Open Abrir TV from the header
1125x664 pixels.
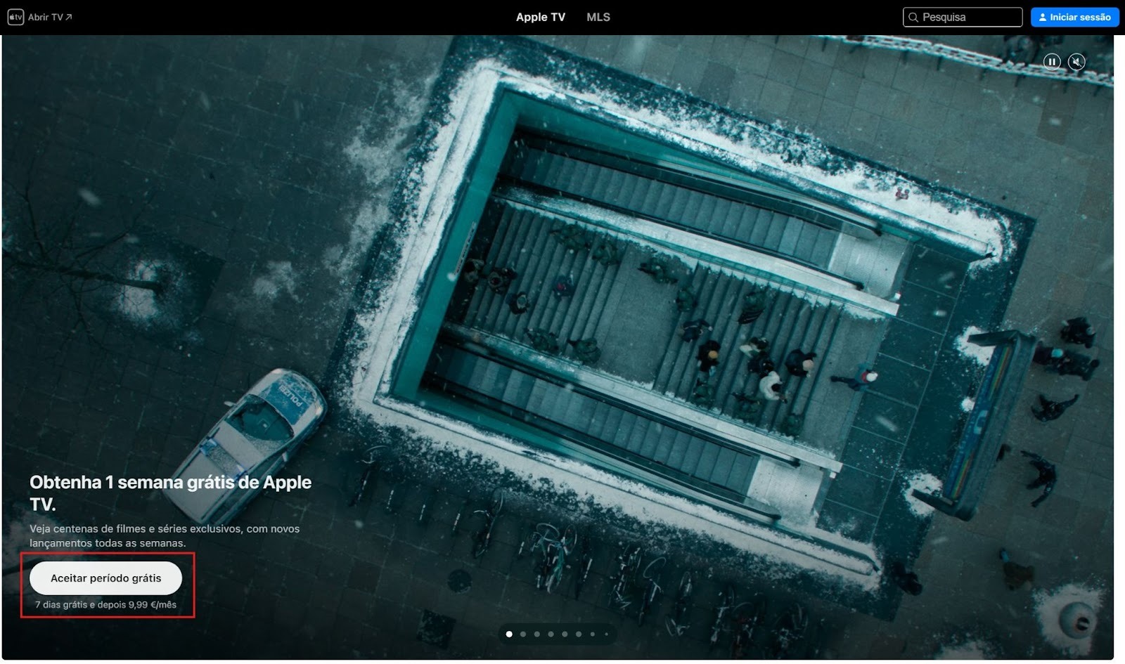coord(46,16)
